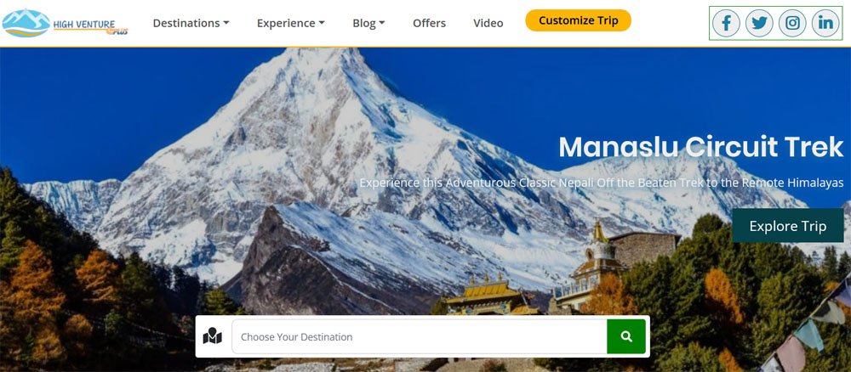Open the LinkedIn icon link

tap(825, 23)
